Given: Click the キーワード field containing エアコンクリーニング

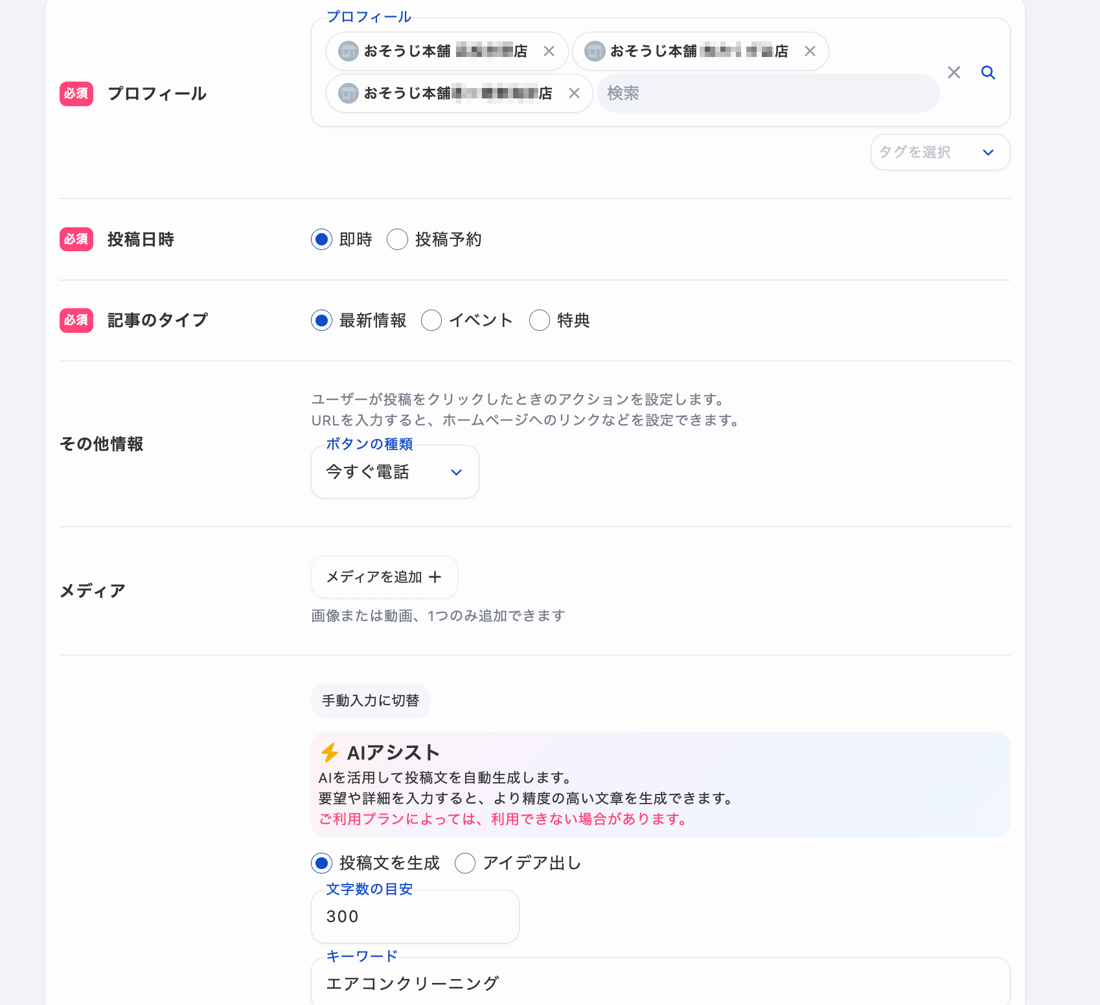Looking at the screenshot, I should [x=661, y=982].
